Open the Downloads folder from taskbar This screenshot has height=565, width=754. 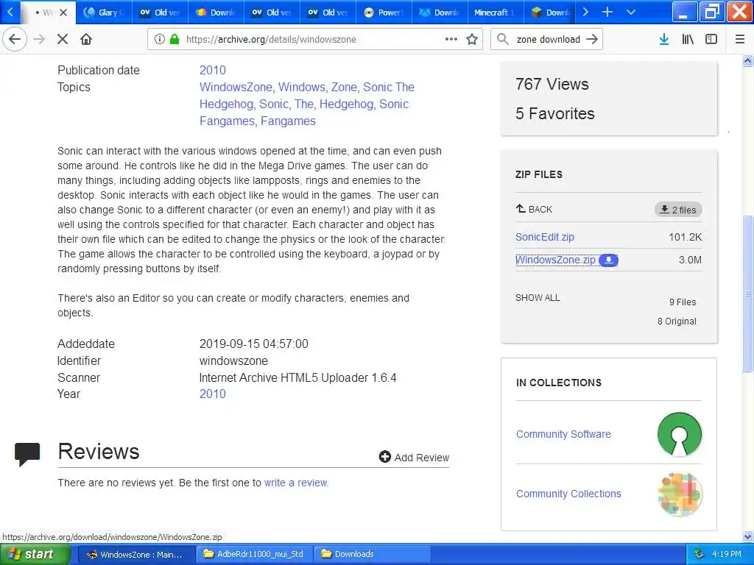coord(372,555)
